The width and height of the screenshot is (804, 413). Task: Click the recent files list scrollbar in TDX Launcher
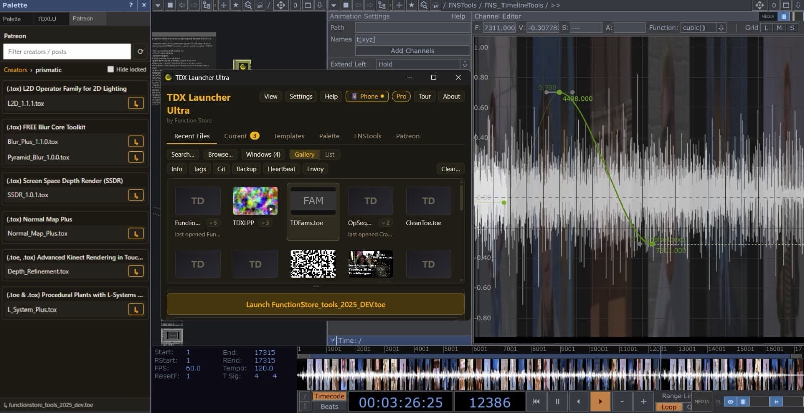pyautogui.click(x=461, y=198)
